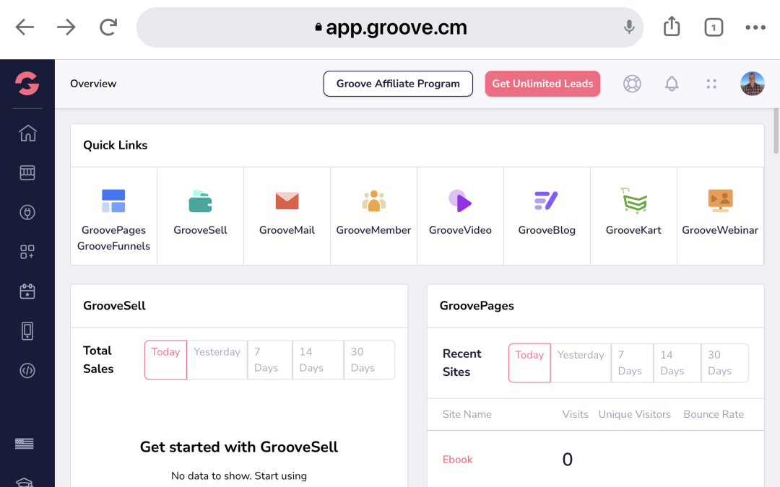
Task: Click the app.groove.cm address bar
Action: 390,27
